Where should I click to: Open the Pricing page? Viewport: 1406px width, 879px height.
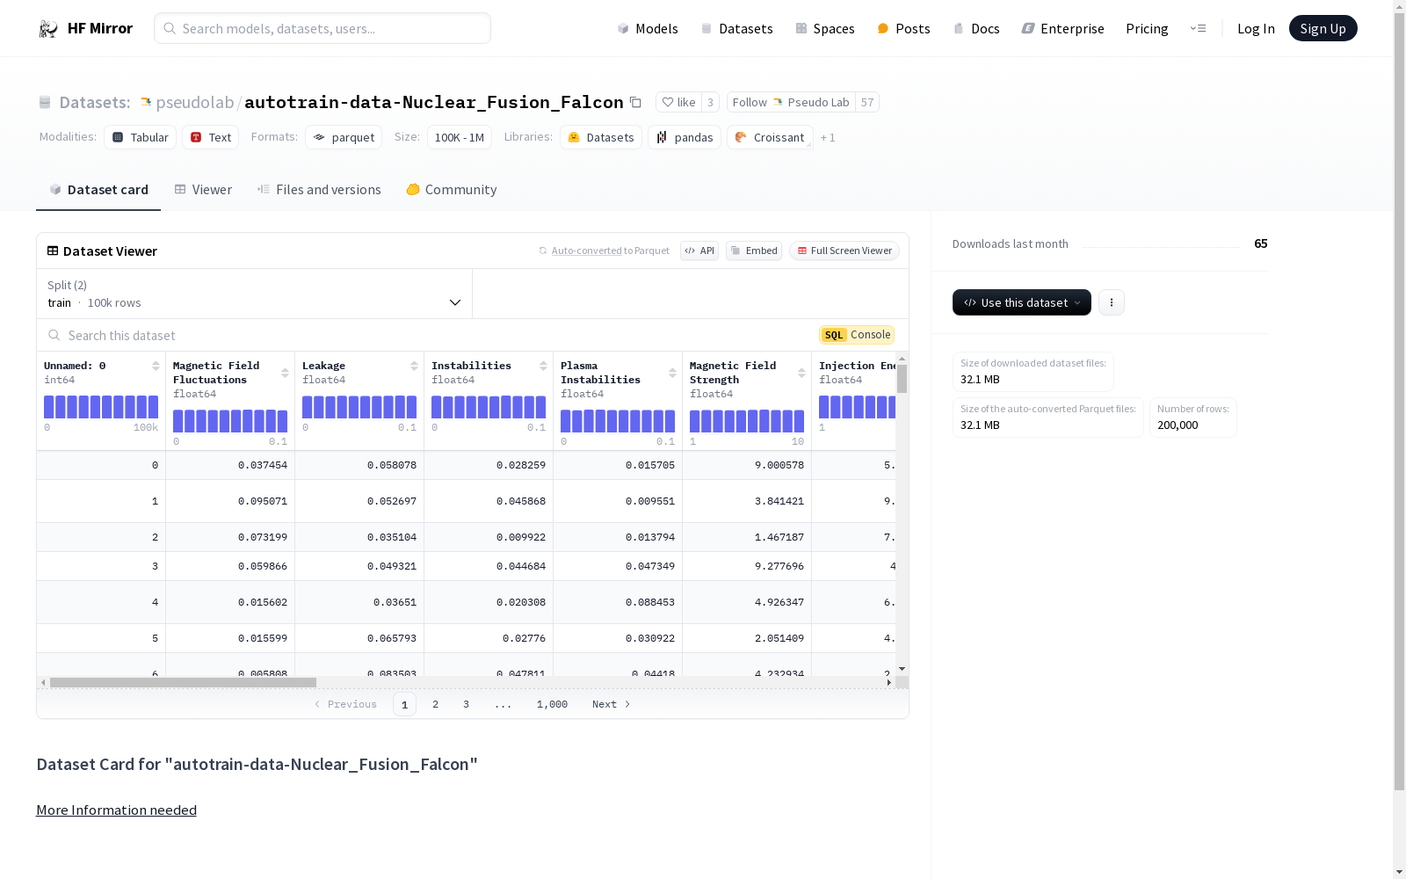[x=1147, y=29]
